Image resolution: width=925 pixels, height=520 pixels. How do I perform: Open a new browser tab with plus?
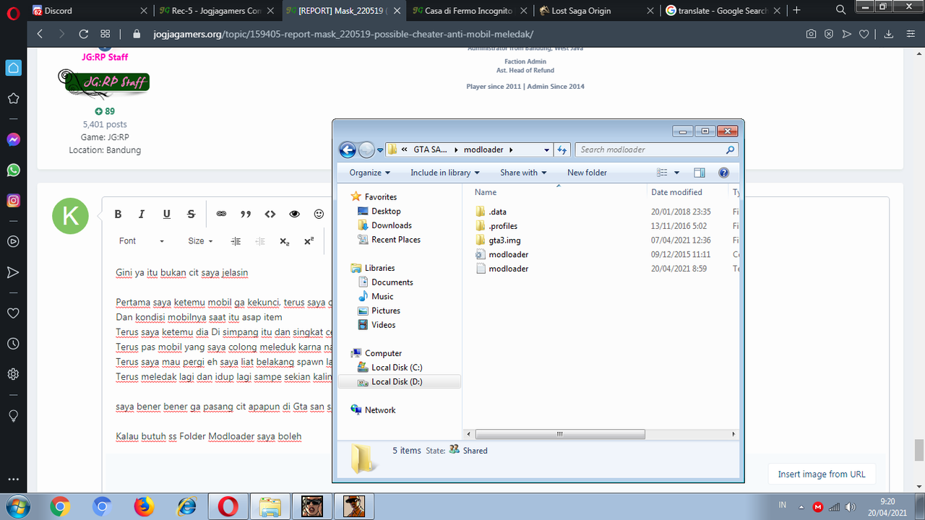tap(796, 10)
